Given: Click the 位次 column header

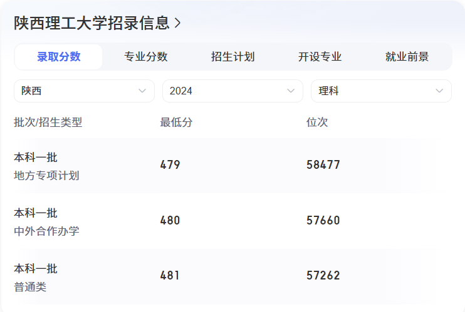Looking at the screenshot, I should (317, 123).
